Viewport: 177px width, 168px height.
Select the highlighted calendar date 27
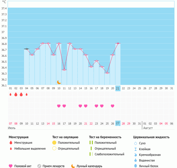118,123
